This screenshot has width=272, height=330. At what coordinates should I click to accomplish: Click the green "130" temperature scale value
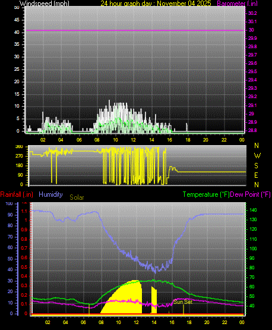point(253,220)
